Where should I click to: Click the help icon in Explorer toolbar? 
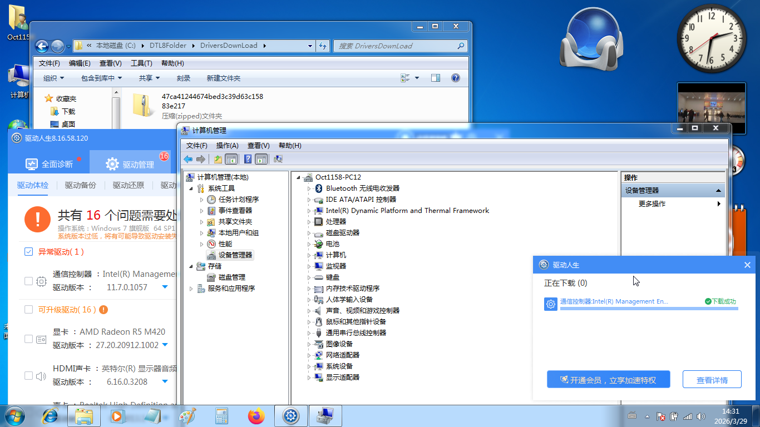(455, 78)
